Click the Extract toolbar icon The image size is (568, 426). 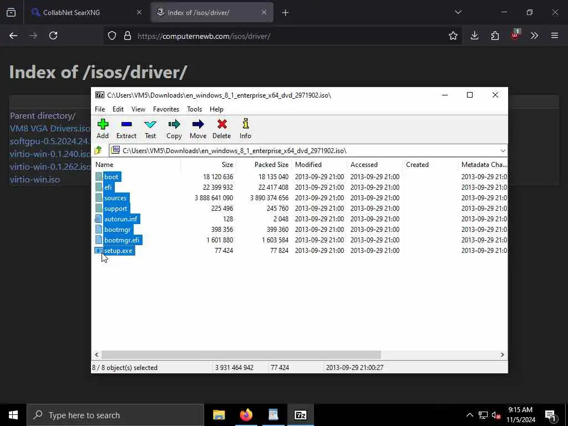coord(126,124)
